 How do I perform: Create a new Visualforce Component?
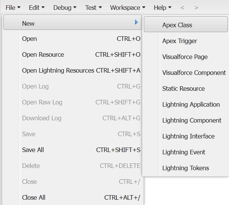186,73
